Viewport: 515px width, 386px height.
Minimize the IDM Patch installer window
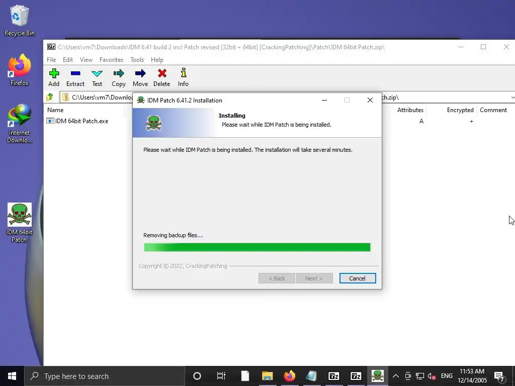pyautogui.click(x=324, y=100)
